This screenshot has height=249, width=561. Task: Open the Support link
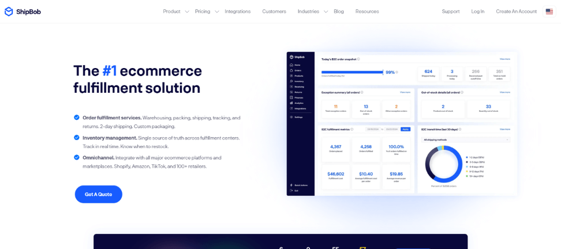451,12
